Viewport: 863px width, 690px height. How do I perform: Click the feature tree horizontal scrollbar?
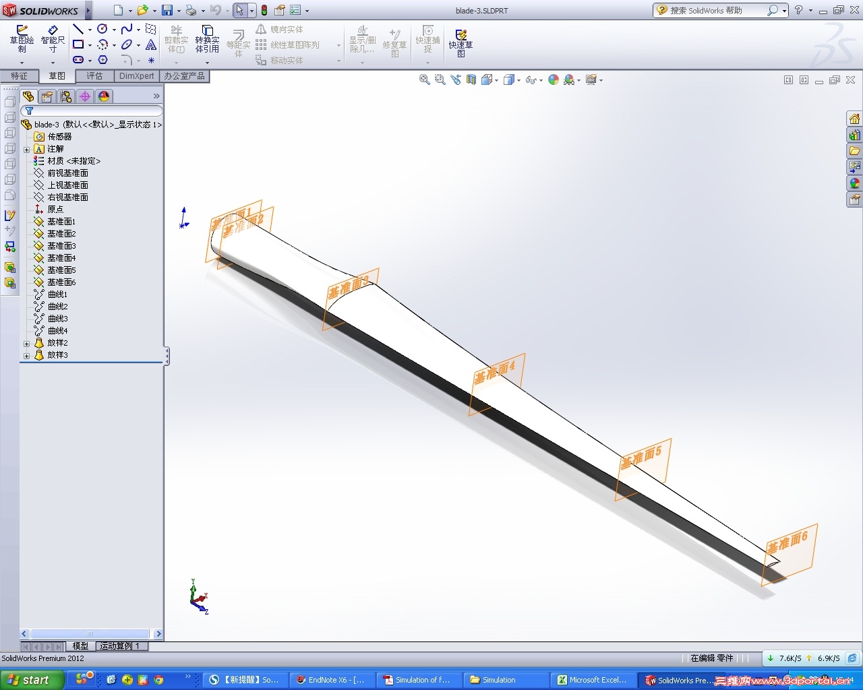click(x=89, y=634)
